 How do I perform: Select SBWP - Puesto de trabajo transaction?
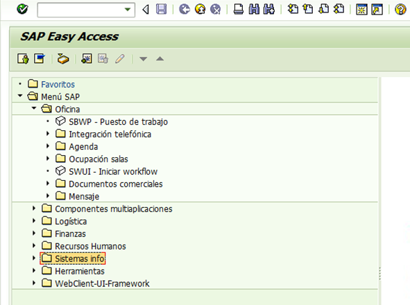click(118, 122)
